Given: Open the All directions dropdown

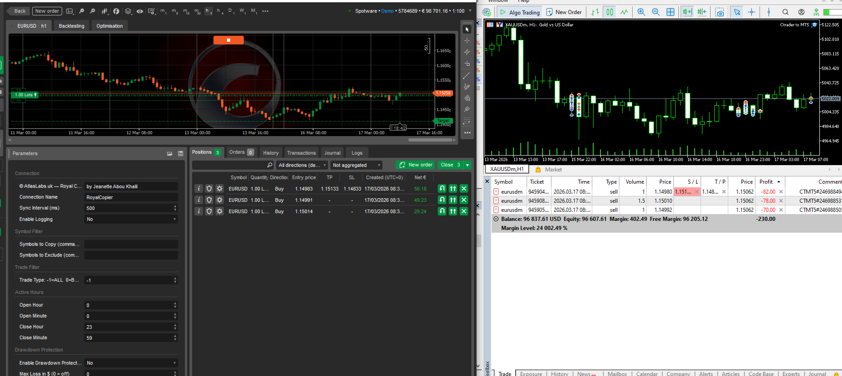Looking at the screenshot, I should 302,165.
